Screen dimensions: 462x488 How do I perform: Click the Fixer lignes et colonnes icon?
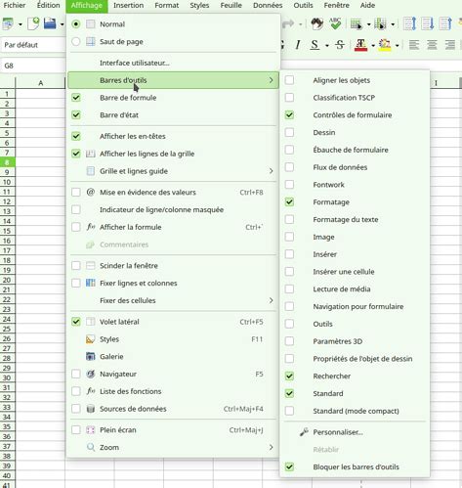click(x=90, y=283)
